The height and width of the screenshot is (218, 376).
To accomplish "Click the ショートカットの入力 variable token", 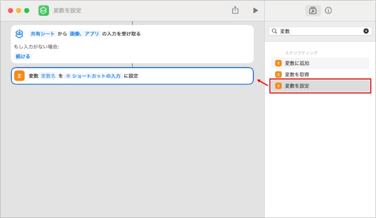I will (93, 76).
